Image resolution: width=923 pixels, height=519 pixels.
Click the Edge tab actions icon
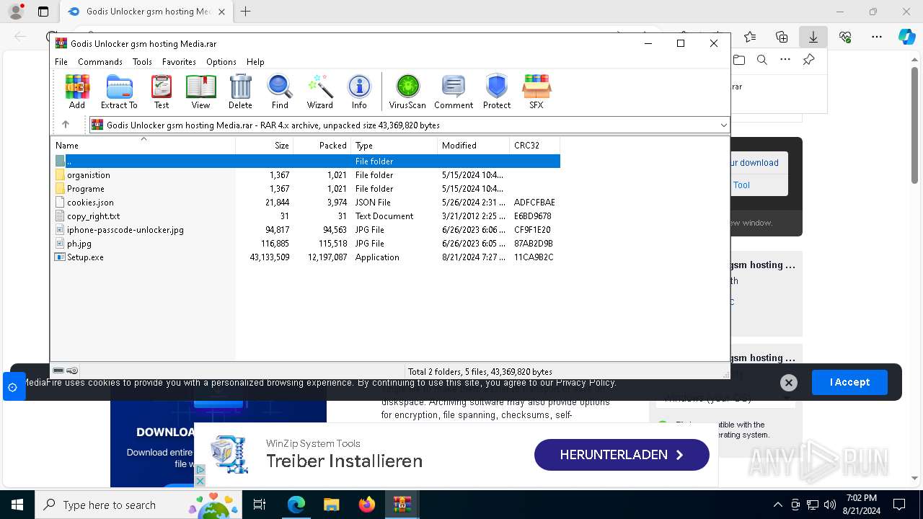[x=43, y=12]
